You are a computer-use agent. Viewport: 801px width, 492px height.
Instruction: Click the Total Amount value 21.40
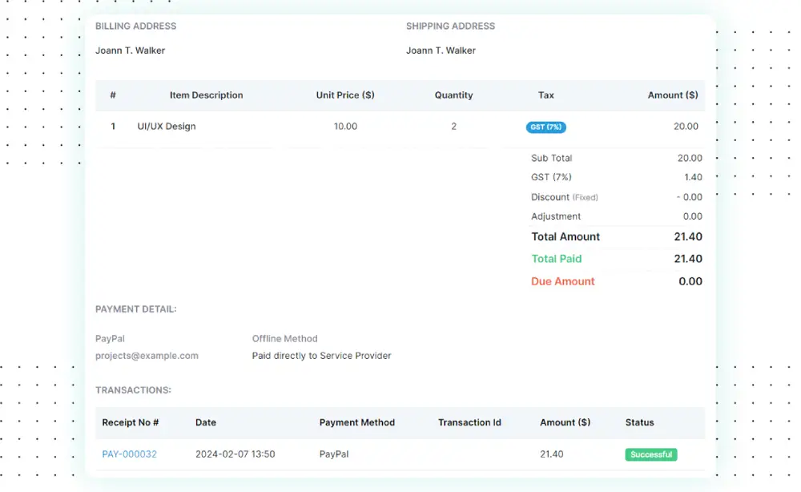pyautogui.click(x=688, y=236)
